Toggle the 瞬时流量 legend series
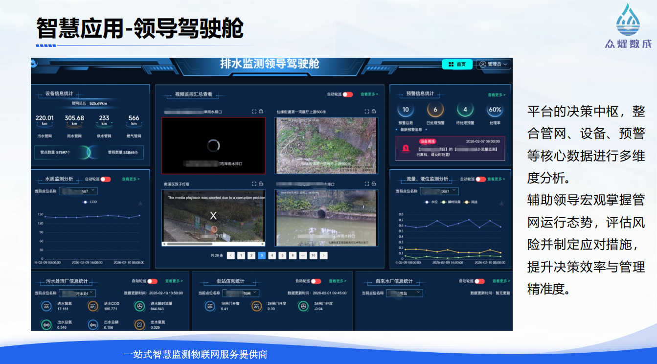The image size is (657, 364). click(x=452, y=202)
